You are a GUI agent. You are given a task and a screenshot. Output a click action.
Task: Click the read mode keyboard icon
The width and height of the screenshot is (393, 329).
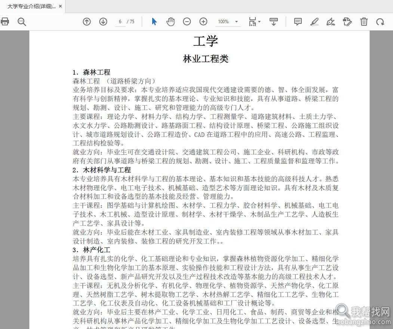click(x=273, y=22)
